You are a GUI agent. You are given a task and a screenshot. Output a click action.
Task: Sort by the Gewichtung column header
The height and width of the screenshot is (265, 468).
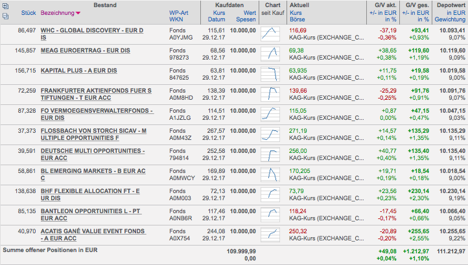tap(450, 19)
